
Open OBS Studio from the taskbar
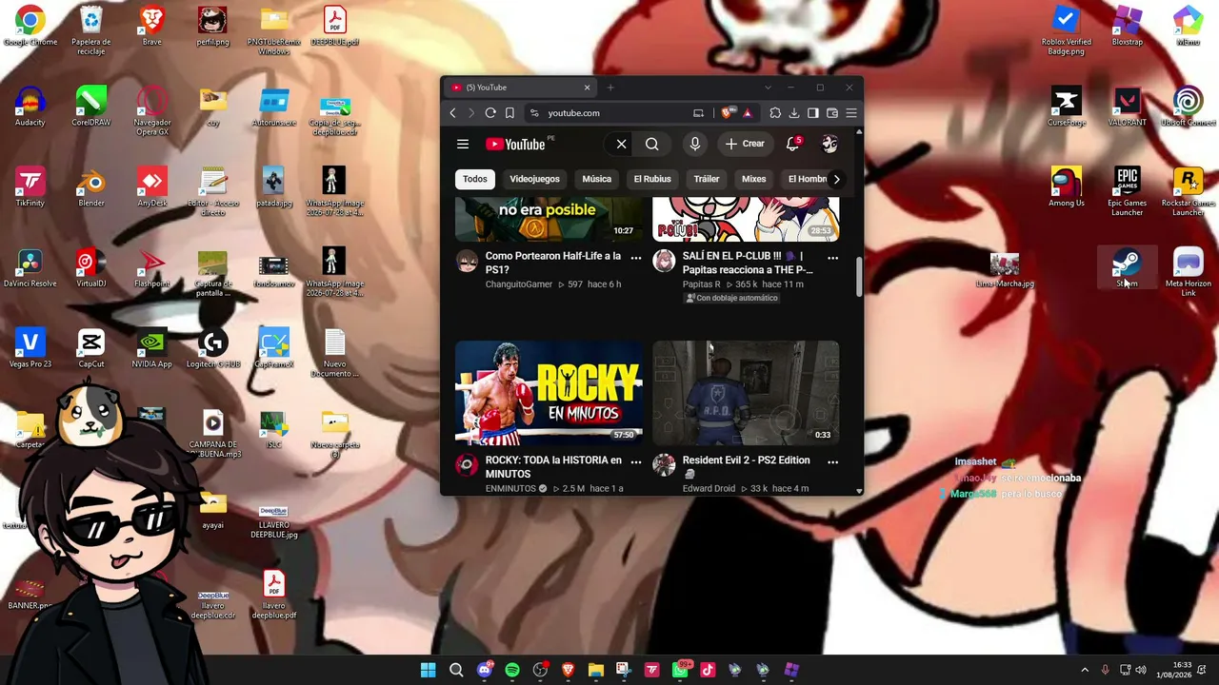click(540, 670)
